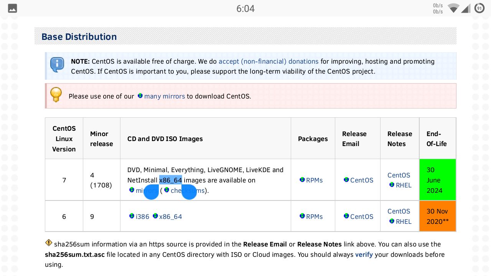Viewport: 491px width, 276px height.
Task: Tap the globe icon beside version 7 RHEL
Action: point(392,185)
